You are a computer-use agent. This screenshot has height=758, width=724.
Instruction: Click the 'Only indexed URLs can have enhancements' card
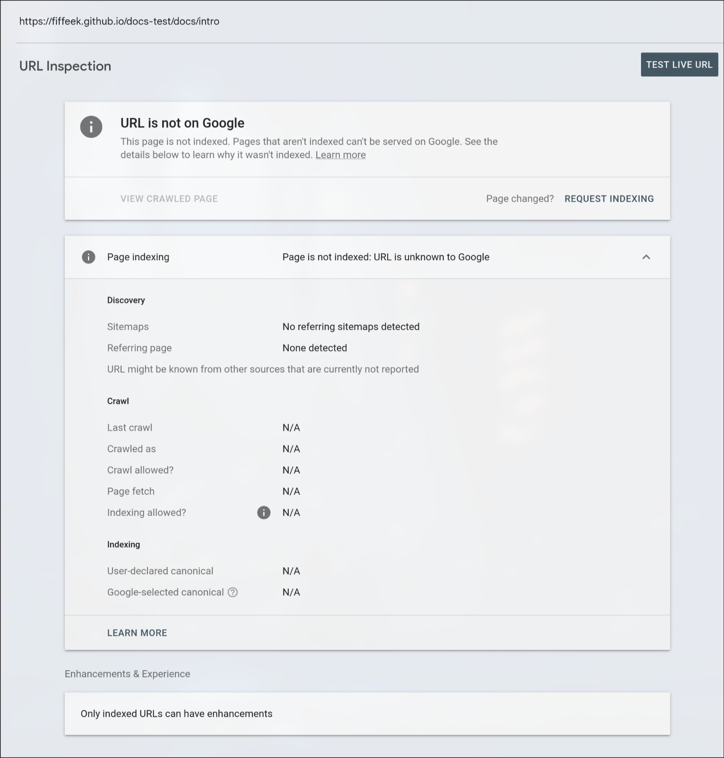click(x=367, y=714)
